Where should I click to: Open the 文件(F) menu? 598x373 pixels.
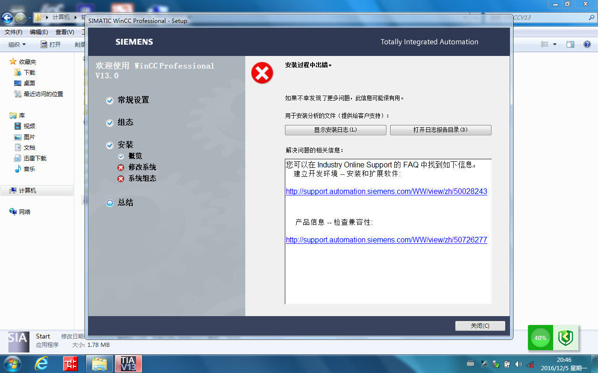click(14, 32)
